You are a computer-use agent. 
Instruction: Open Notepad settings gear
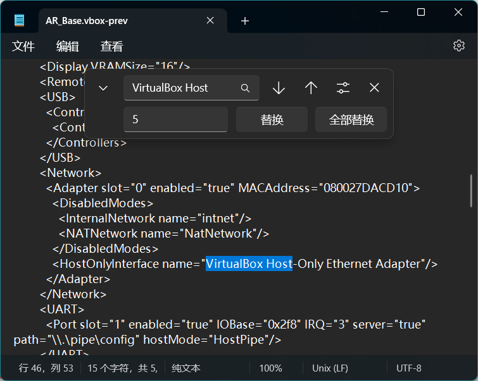[459, 45]
